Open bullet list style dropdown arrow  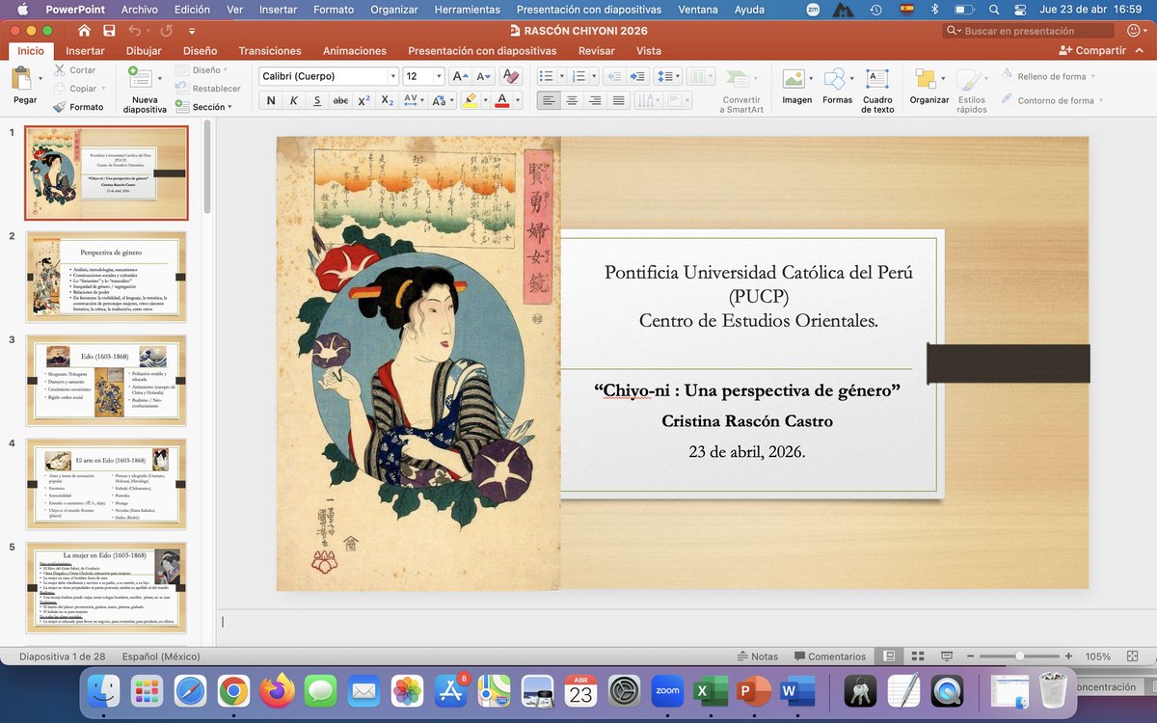point(562,76)
